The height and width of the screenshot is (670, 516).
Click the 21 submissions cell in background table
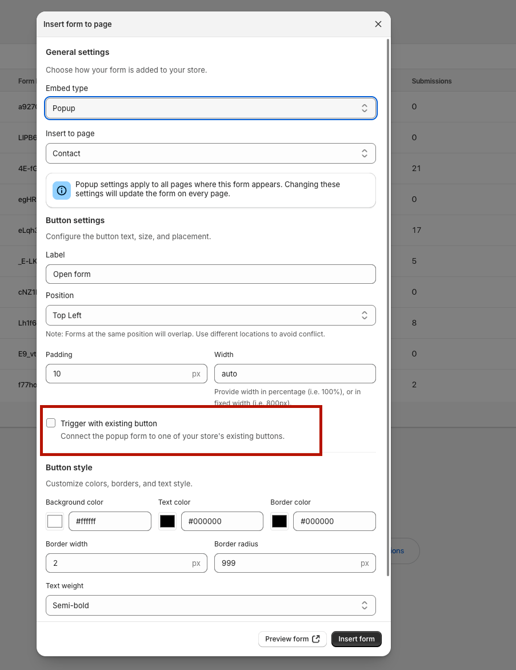(x=416, y=168)
